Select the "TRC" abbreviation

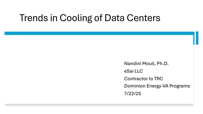click(x=158, y=79)
